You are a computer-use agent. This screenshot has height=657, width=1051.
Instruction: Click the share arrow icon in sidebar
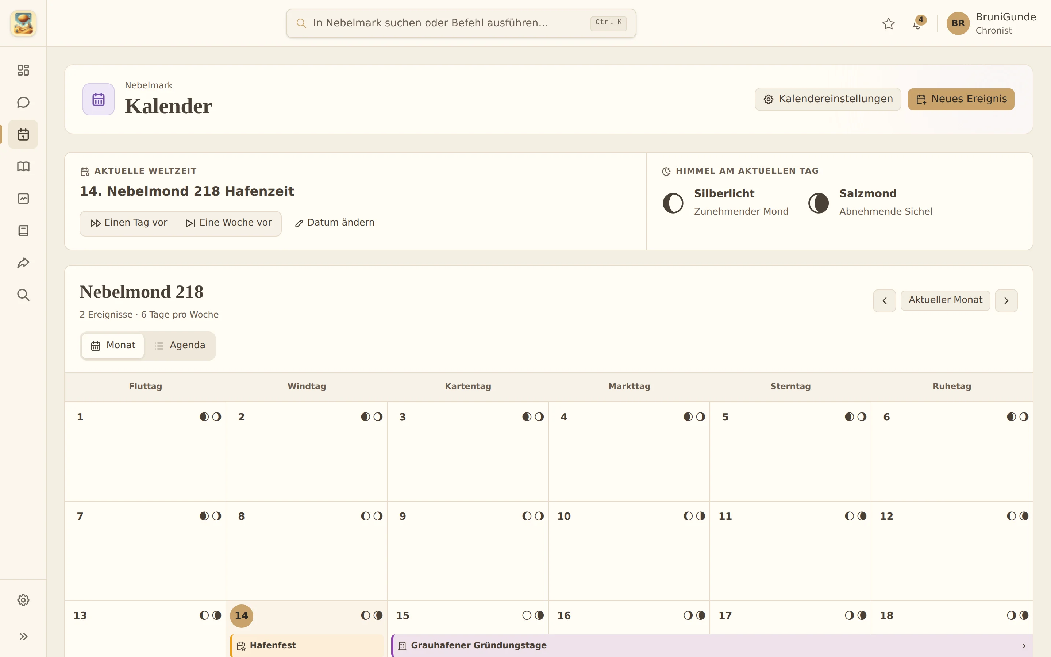(x=23, y=263)
